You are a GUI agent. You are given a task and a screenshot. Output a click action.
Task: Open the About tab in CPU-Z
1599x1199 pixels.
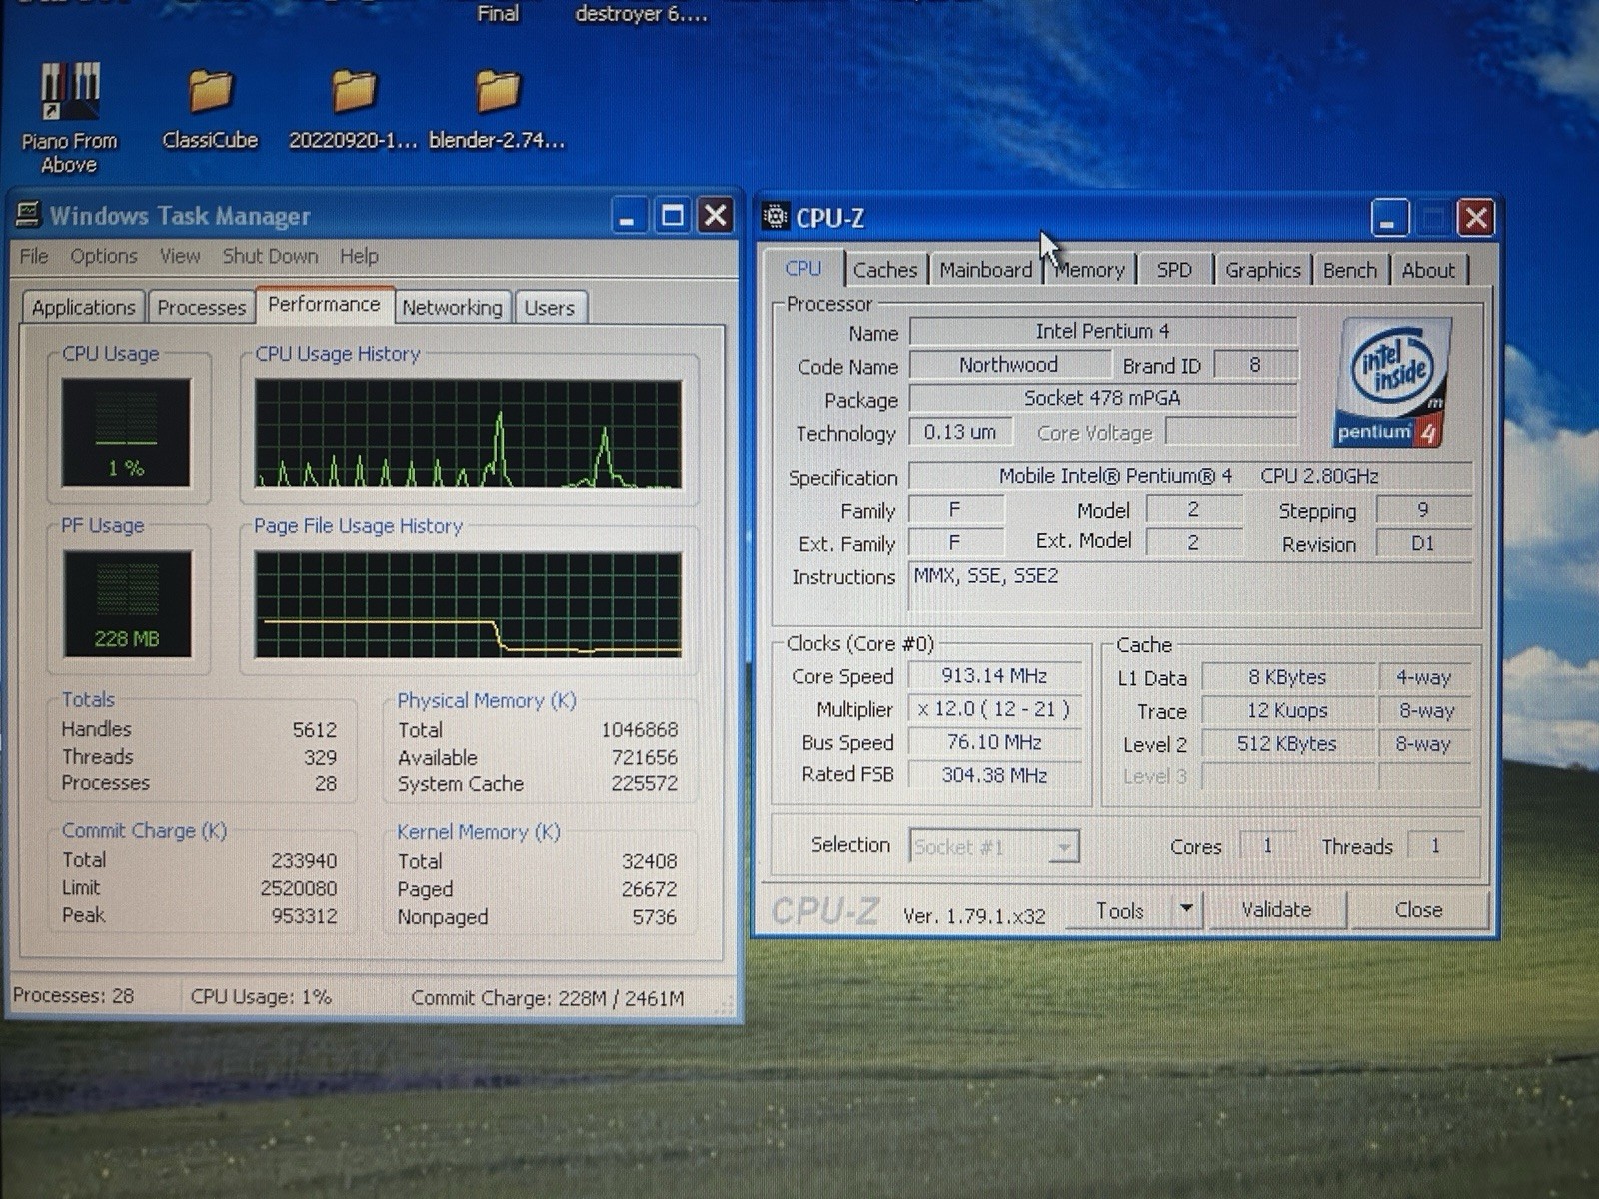(1428, 270)
